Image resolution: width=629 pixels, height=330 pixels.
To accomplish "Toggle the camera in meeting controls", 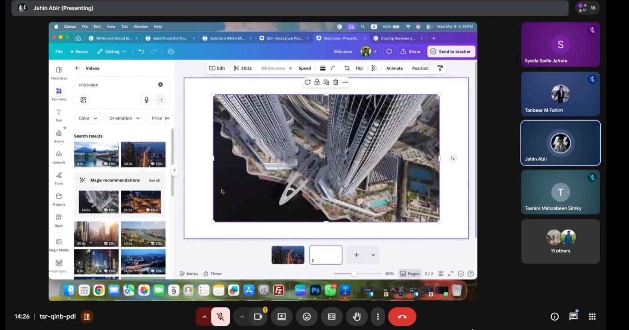I will click(258, 317).
